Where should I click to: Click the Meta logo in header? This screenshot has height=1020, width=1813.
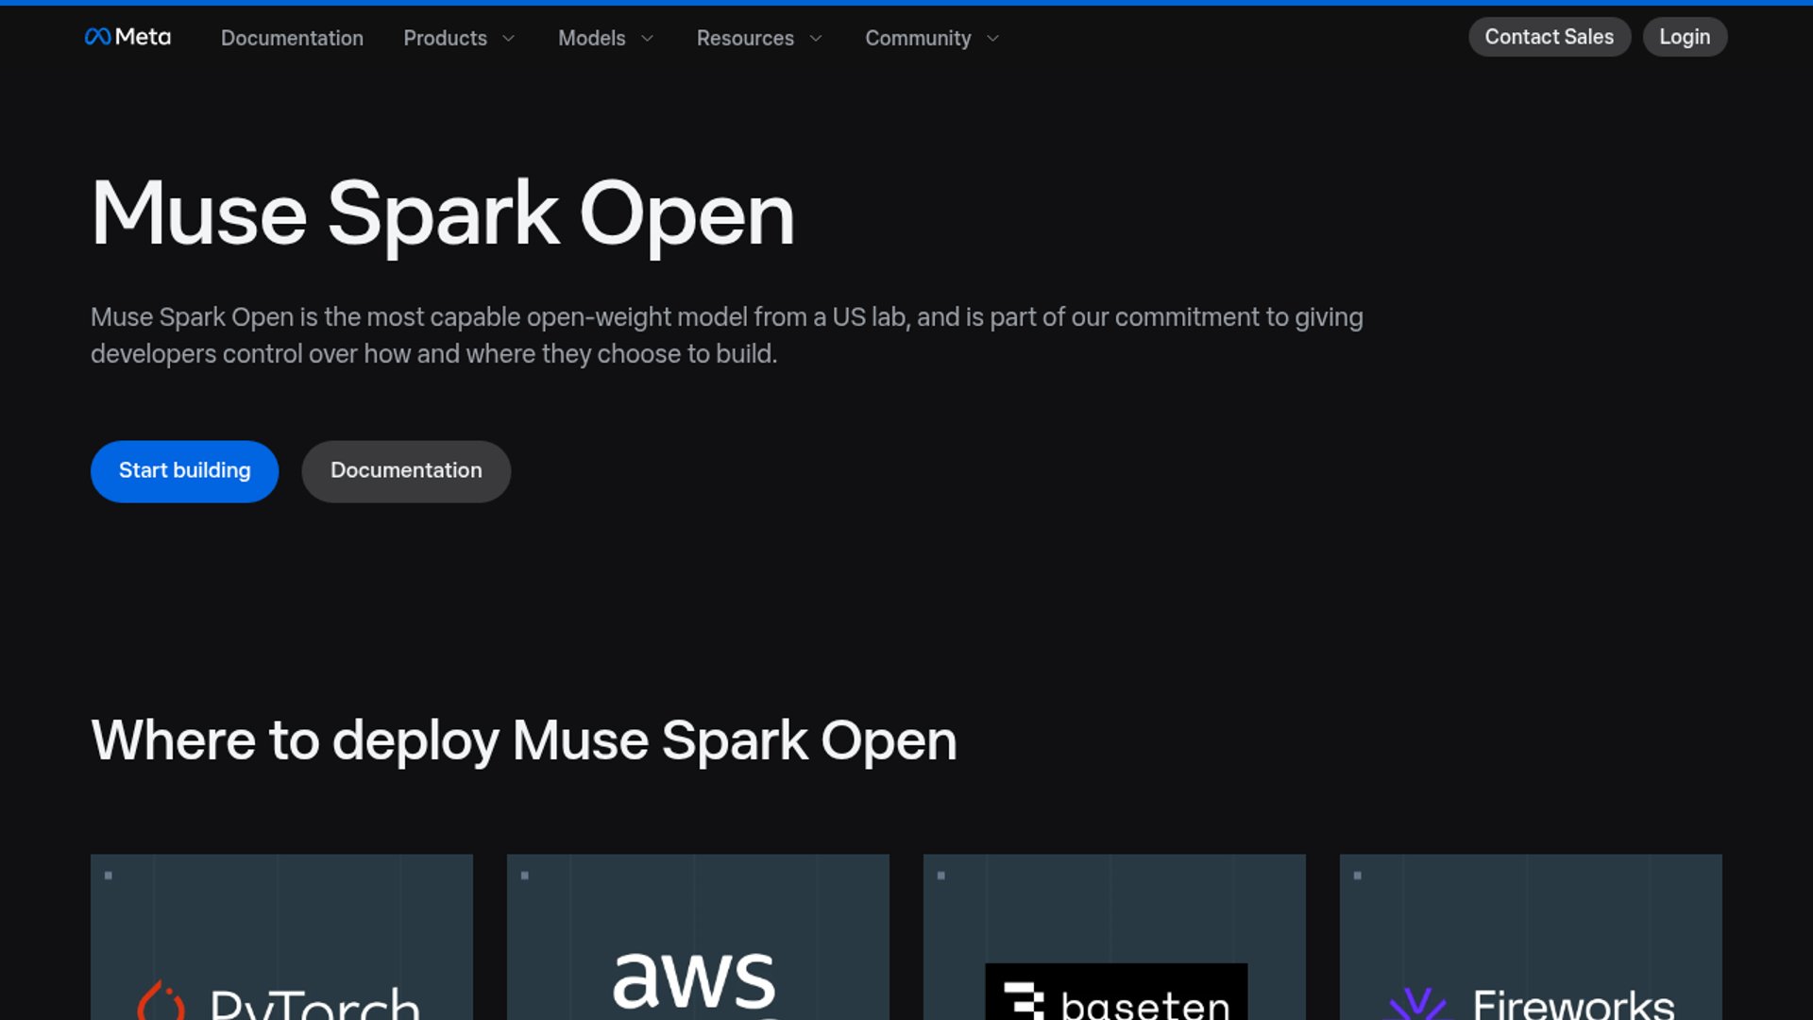(x=127, y=37)
